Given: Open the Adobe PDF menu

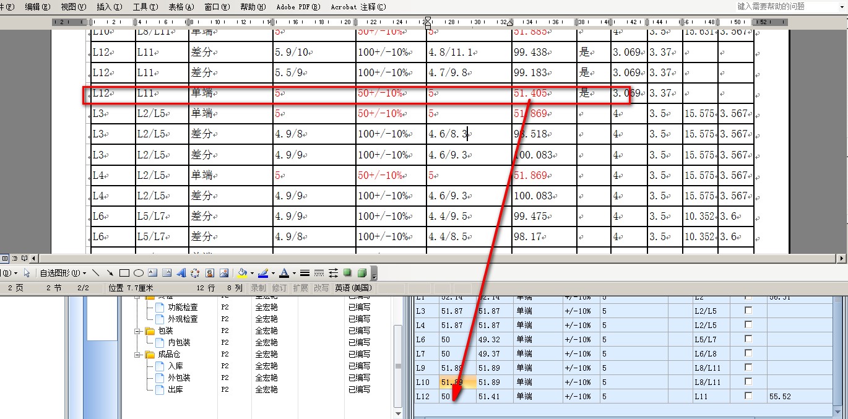Looking at the screenshot, I should point(298,7).
